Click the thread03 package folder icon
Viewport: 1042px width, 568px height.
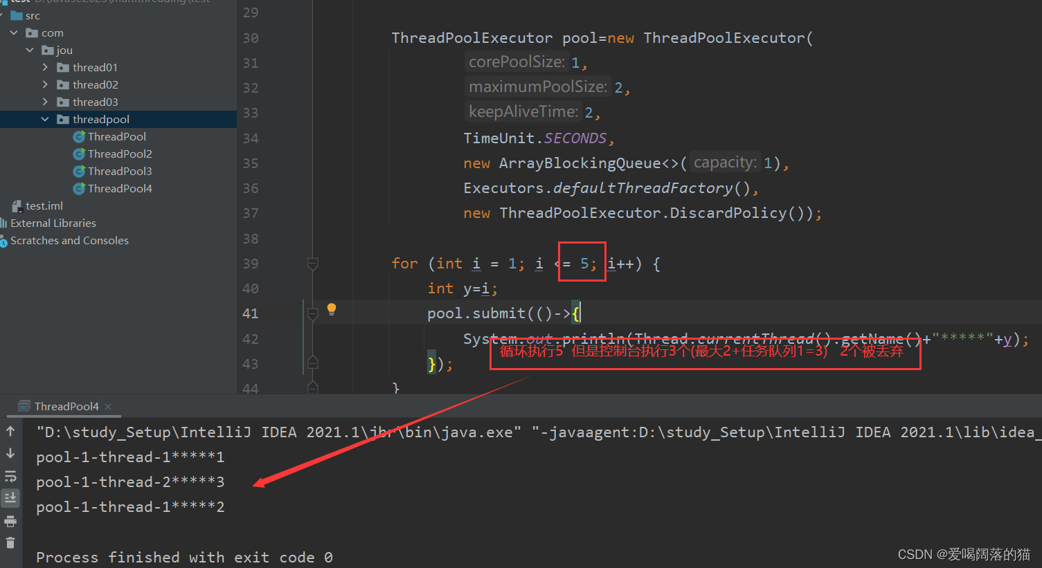pos(63,102)
